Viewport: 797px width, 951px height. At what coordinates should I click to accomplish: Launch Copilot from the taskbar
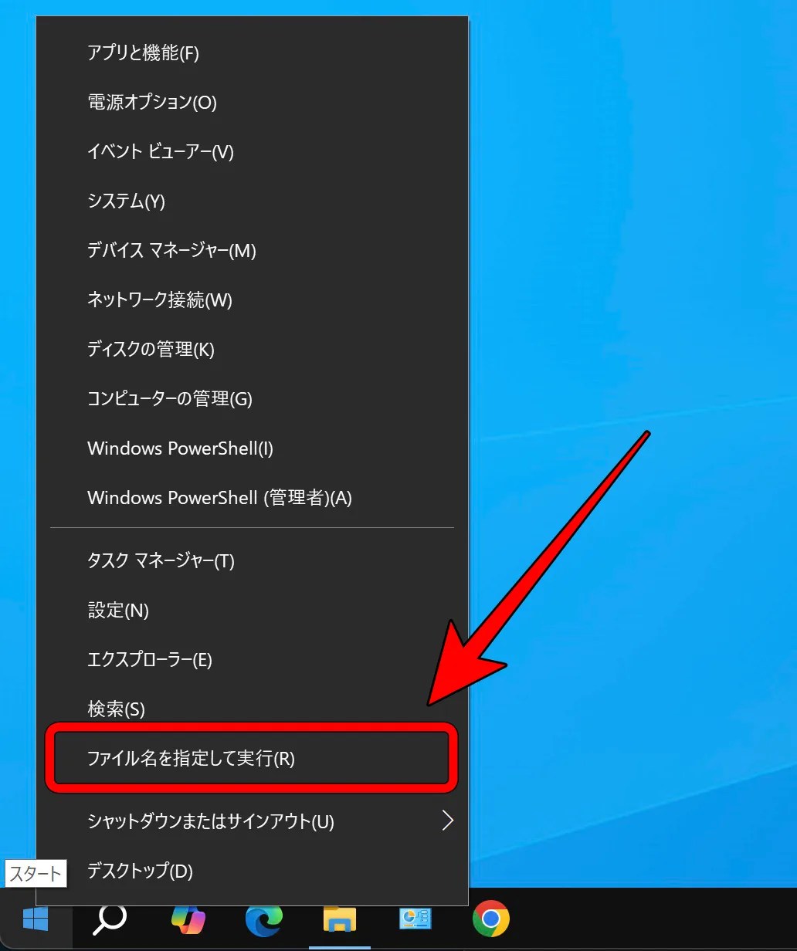188,919
